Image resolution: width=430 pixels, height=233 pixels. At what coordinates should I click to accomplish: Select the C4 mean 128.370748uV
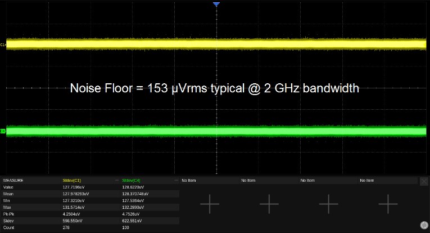pos(135,194)
